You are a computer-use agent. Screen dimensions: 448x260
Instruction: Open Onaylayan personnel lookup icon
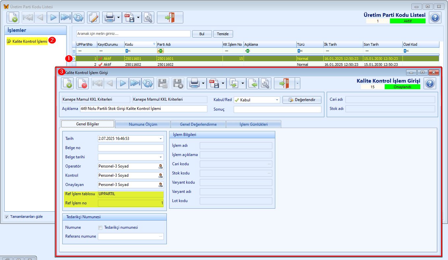161,185
